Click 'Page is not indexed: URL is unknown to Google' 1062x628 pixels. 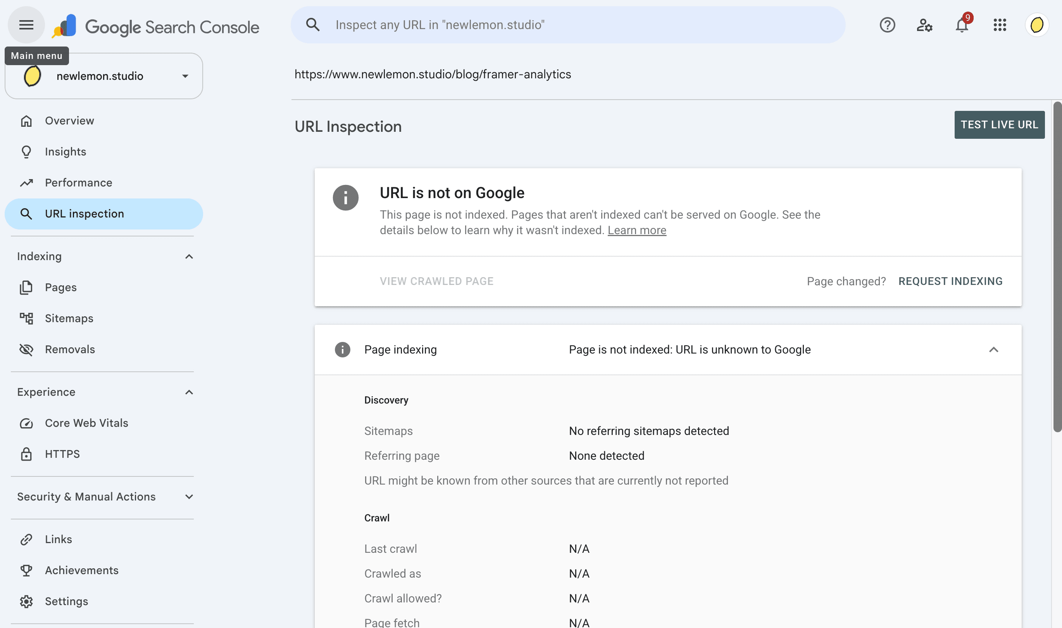[690, 350]
